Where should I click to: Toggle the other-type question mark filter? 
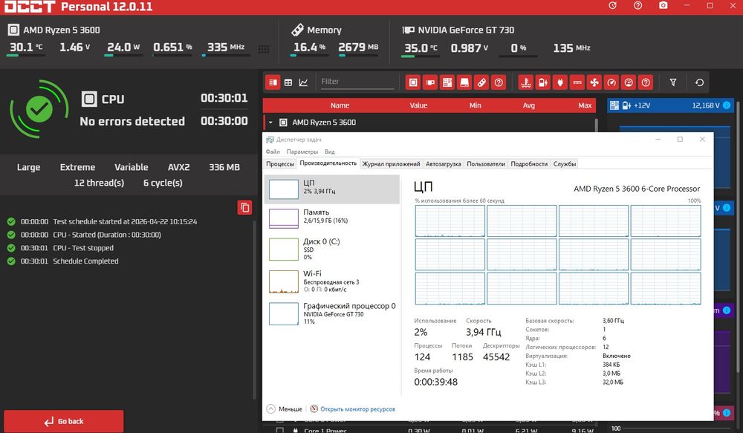(646, 82)
